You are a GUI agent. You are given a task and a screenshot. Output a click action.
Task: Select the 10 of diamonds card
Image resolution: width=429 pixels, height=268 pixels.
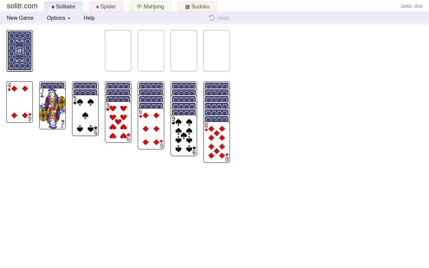tap(217, 142)
